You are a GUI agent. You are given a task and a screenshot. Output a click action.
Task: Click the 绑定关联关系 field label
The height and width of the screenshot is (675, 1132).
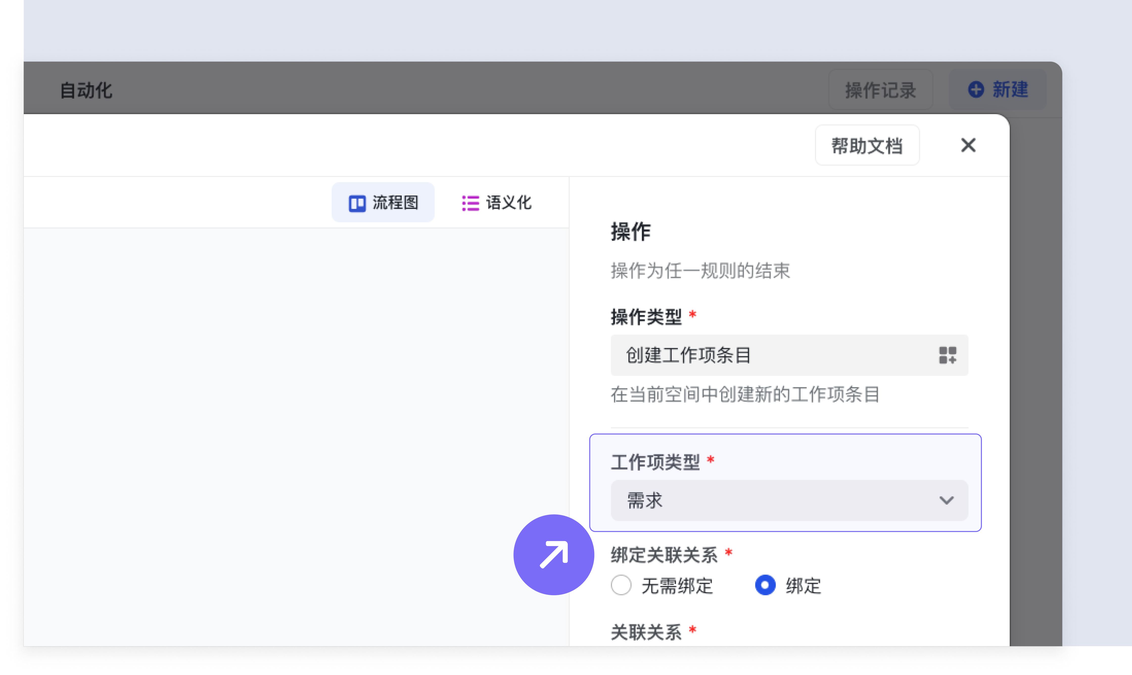click(664, 555)
